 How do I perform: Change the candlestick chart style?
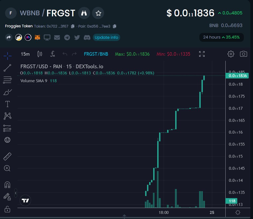40,54
